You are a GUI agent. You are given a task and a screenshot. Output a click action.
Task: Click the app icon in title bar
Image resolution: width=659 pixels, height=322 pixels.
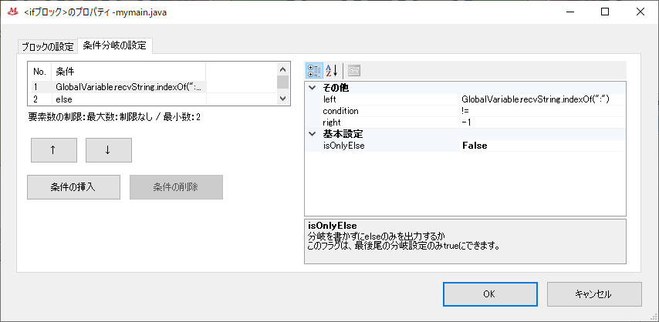12,12
